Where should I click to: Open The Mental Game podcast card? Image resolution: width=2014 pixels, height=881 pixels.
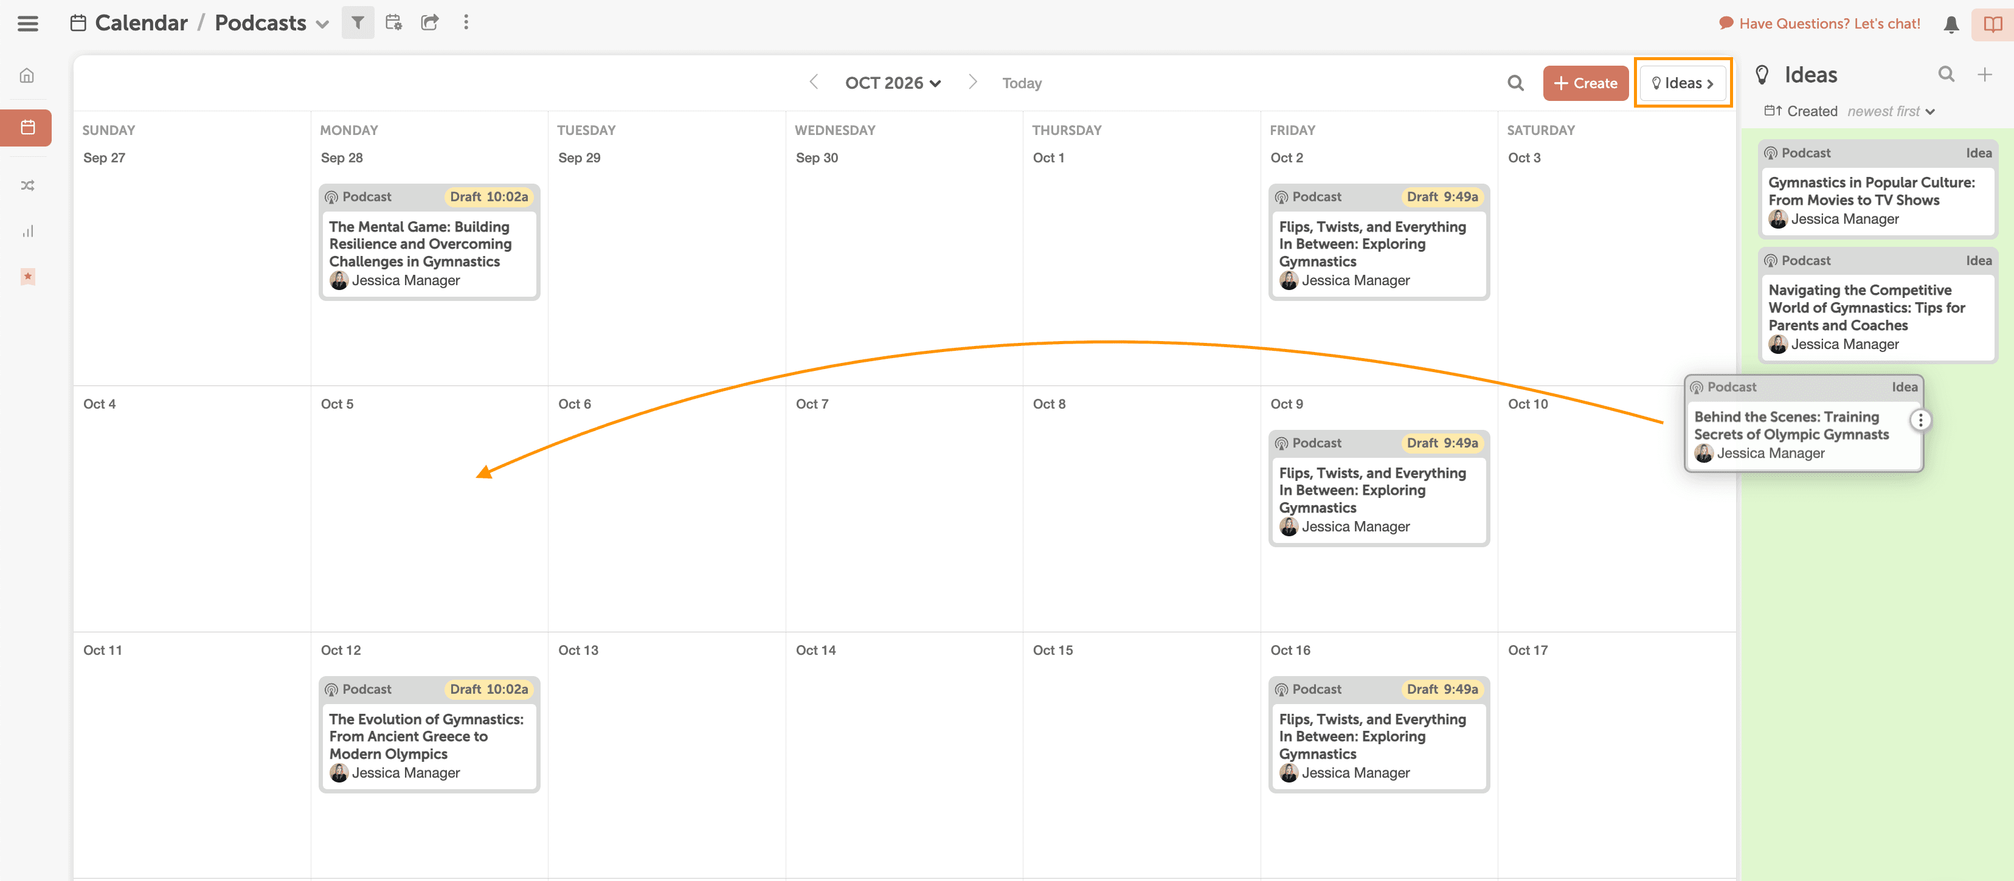point(429,244)
